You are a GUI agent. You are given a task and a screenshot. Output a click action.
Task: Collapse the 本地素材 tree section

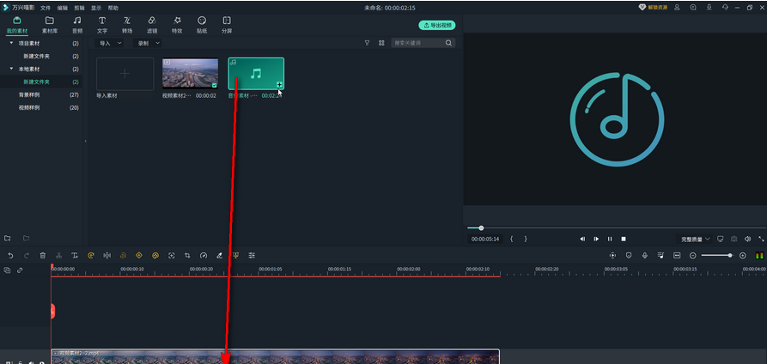point(11,69)
